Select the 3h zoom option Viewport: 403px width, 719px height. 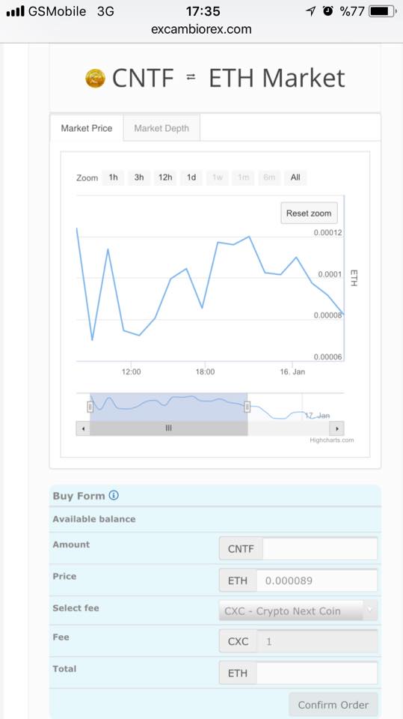click(x=139, y=178)
